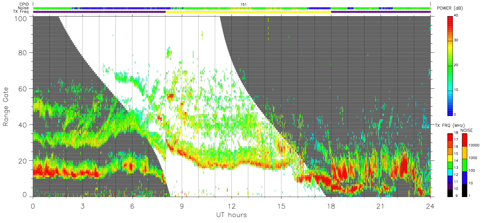Image resolution: width=484 pixels, height=223 pixels.
Task: Click the 9 tick on UT hours axis
Action: tap(182, 206)
